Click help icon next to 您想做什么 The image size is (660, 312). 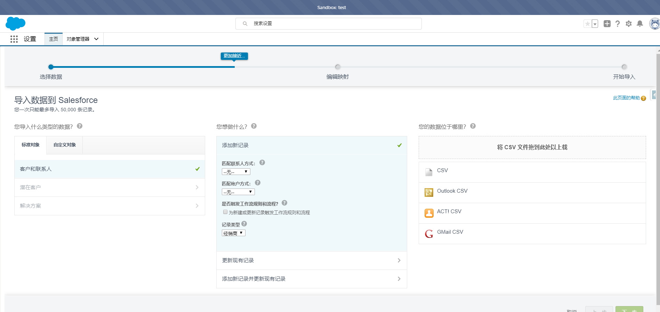pos(254,126)
